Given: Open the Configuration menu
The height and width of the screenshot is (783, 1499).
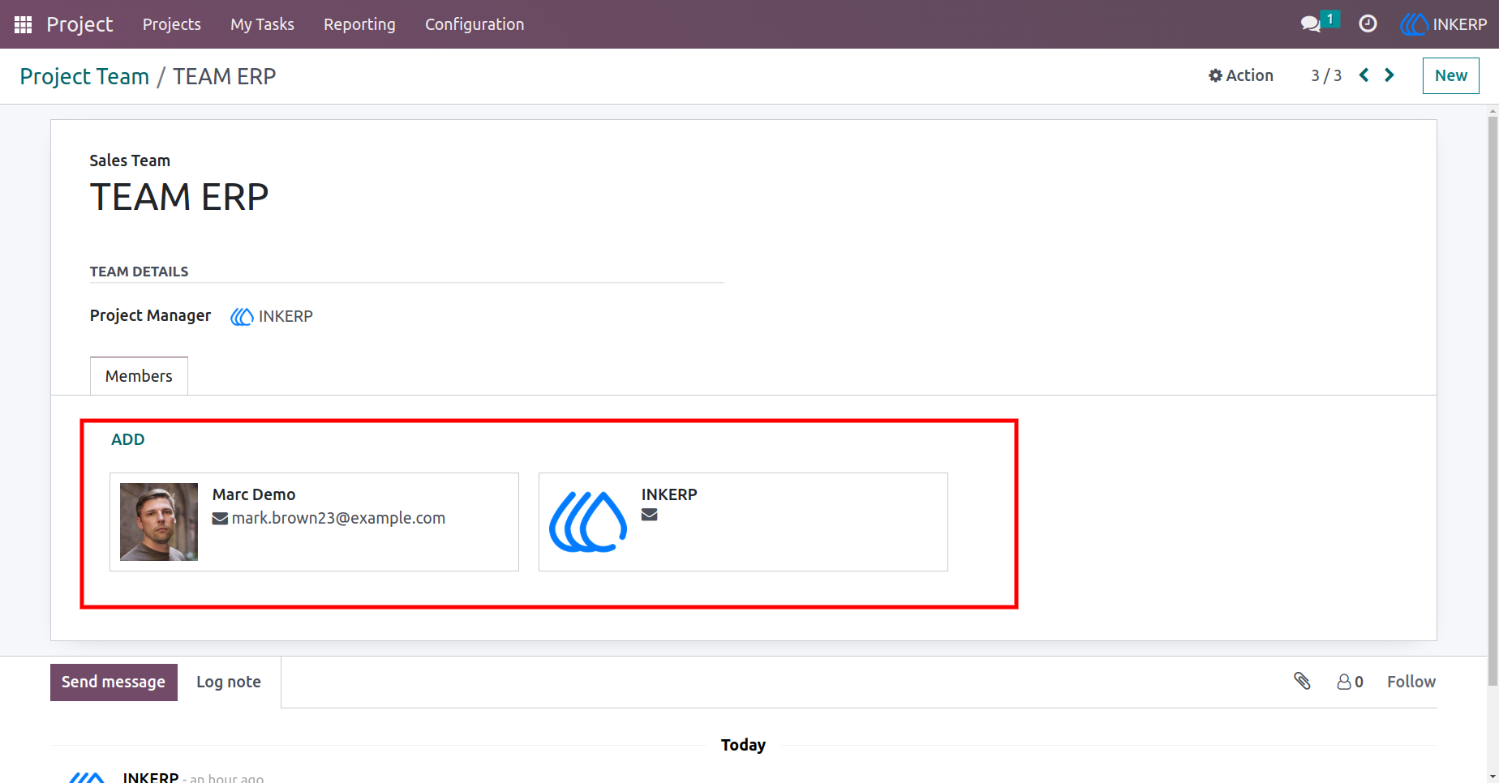Looking at the screenshot, I should [475, 24].
